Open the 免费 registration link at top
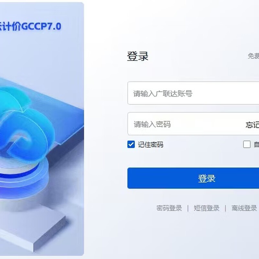 coord(253,56)
